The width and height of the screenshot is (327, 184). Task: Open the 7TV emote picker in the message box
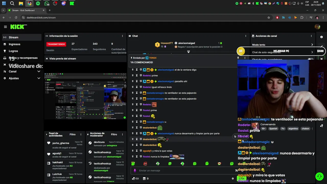click(236, 170)
